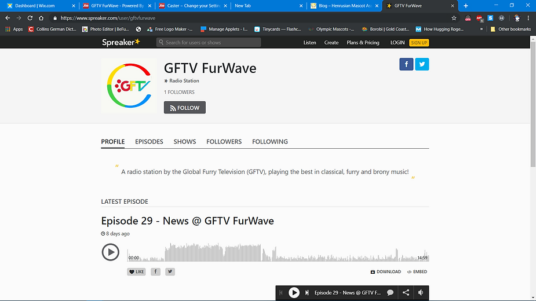The height and width of the screenshot is (301, 536).
Task: Click the address bar URL
Action: 108,18
